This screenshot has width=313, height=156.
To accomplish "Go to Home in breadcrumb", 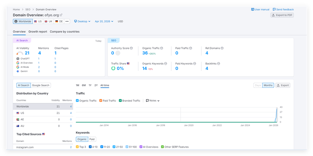I will [16, 9].
